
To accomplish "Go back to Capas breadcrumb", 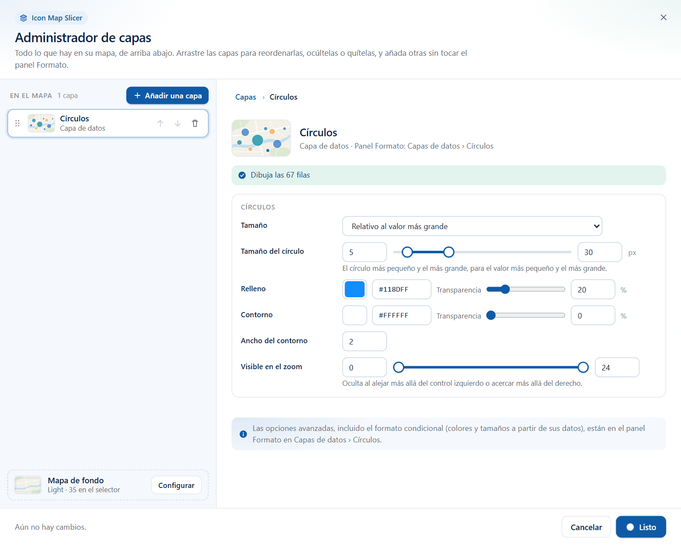I will coord(246,97).
